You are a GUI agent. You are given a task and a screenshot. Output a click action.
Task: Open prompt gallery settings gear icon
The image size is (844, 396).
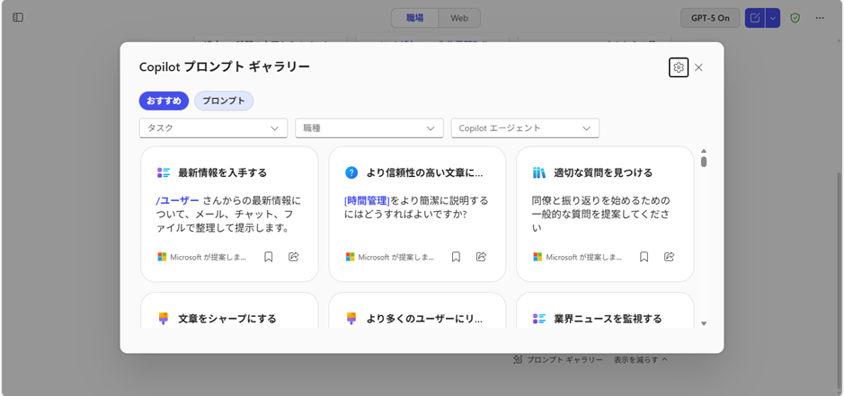pyautogui.click(x=679, y=67)
